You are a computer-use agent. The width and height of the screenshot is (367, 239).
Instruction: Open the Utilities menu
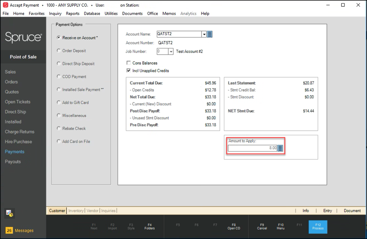(111, 14)
